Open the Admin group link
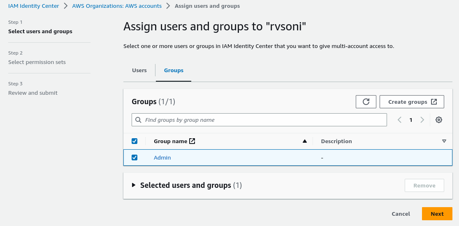This screenshot has width=459, height=226. (162, 158)
